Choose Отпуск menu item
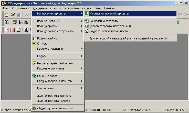 (x=58, y=44)
